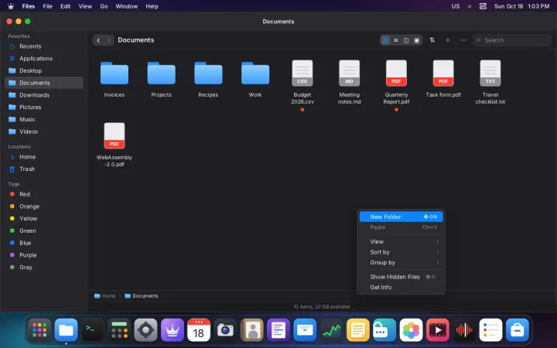Go forward with the right chevron button
Screen dimensions: 557x348
click(x=109, y=40)
